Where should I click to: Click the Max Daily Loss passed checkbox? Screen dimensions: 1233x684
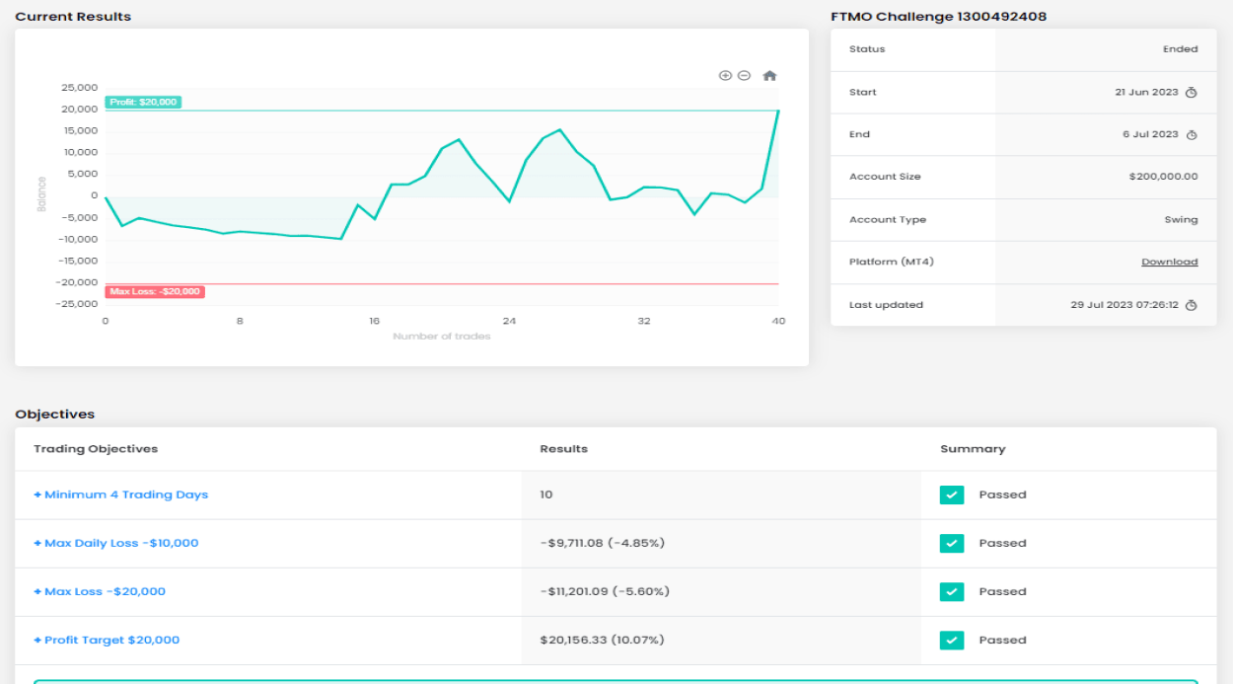coord(951,544)
